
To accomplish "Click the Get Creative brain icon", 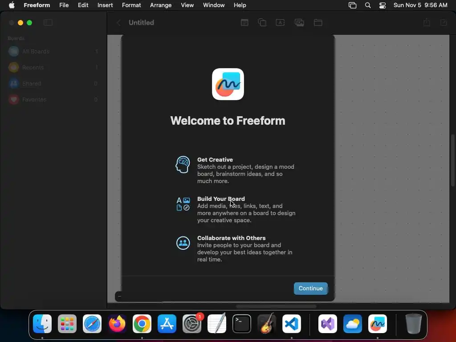I will coord(183,164).
